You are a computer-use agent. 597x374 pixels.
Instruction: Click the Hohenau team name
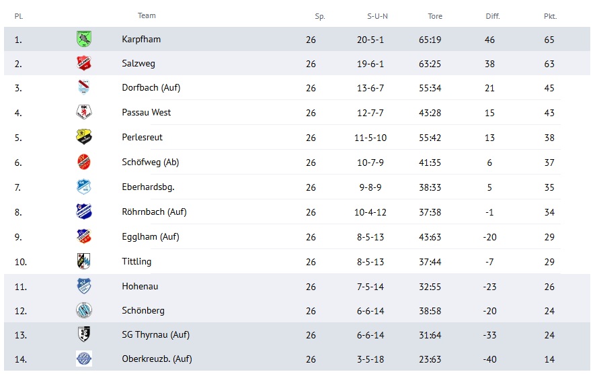pos(140,286)
